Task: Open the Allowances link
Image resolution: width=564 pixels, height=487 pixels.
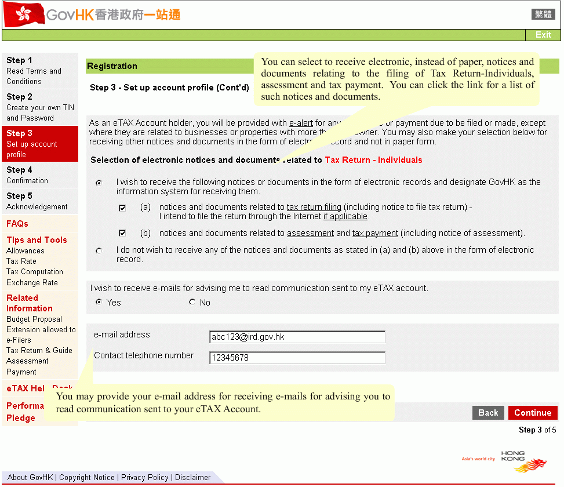Action: [25, 250]
